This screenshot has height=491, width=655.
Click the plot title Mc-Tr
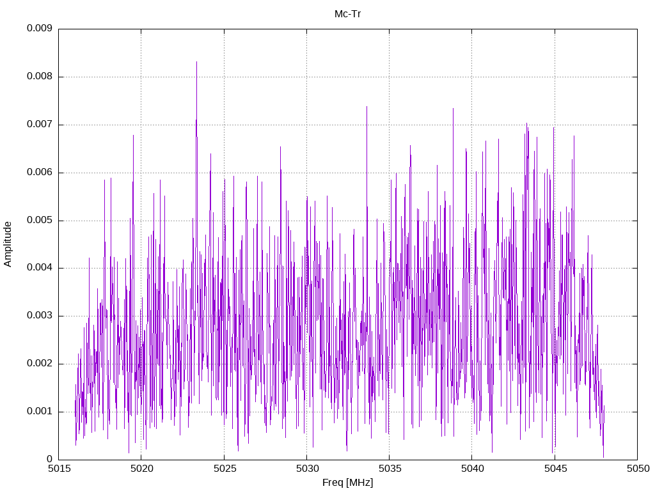pos(347,14)
